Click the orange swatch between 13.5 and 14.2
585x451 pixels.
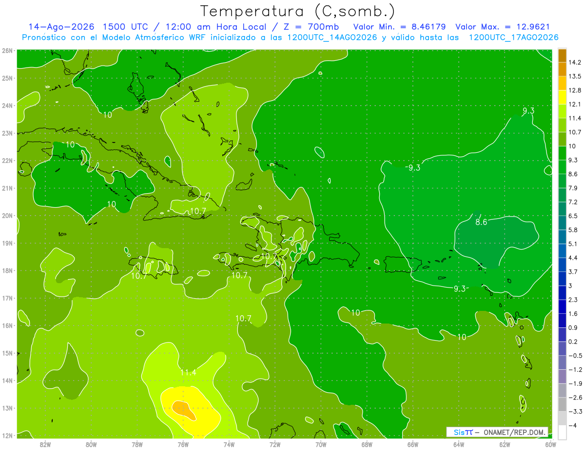point(563,70)
